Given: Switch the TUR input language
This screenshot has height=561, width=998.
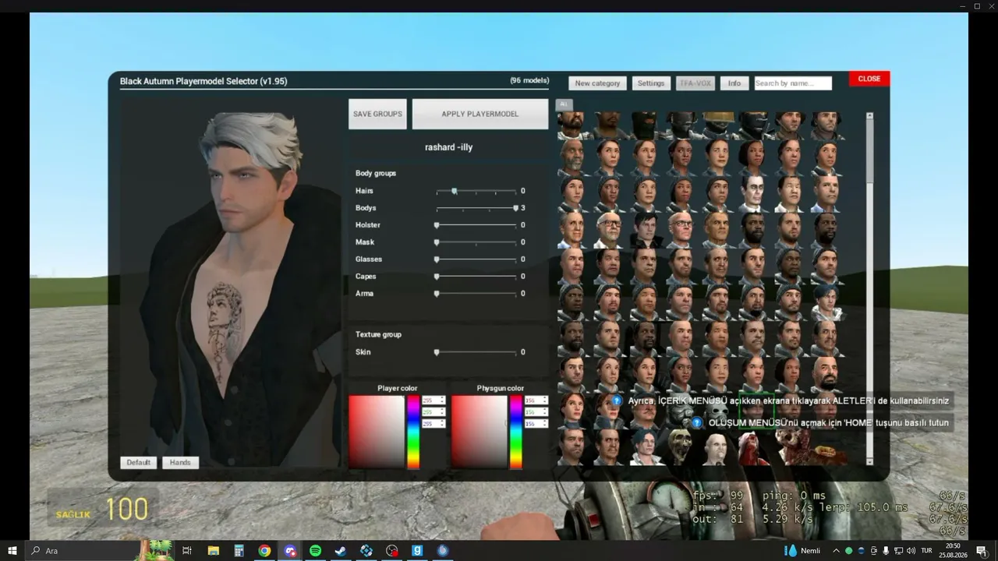Looking at the screenshot, I should coord(927,551).
